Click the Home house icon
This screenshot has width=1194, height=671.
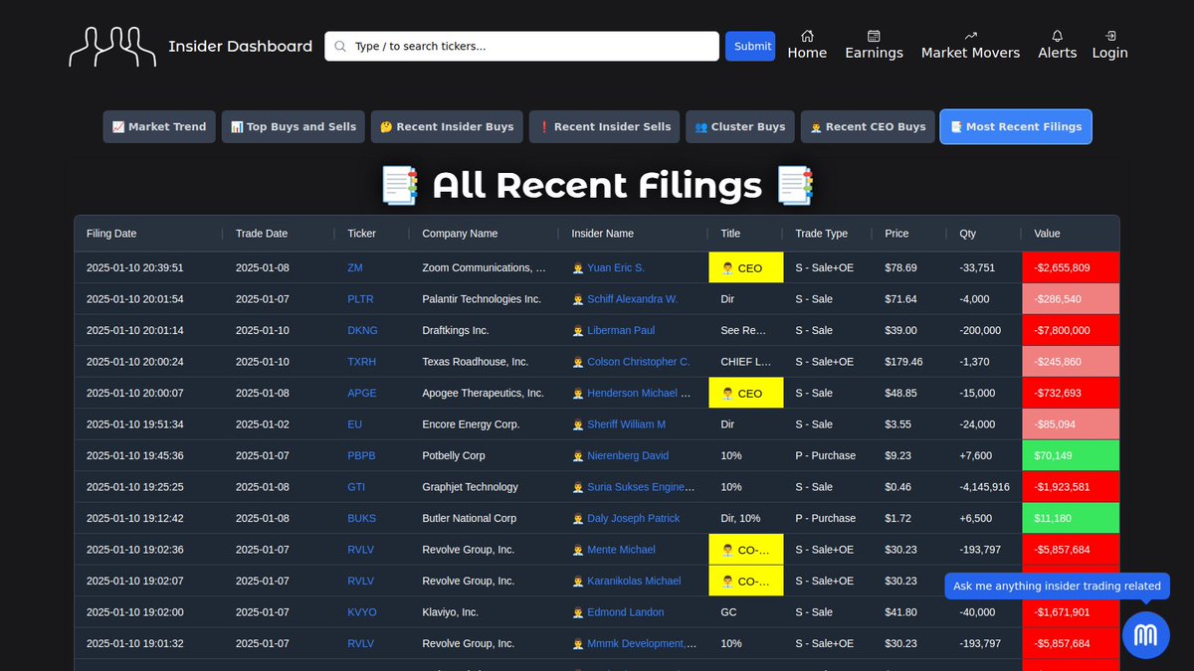[x=807, y=36]
